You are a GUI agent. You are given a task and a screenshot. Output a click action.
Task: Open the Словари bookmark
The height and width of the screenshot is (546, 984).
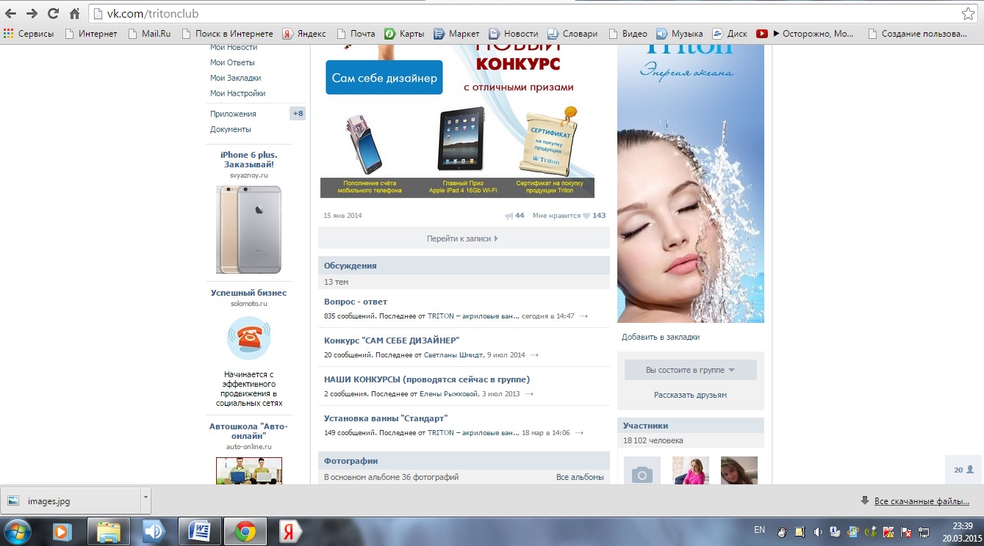pyautogui.click(x=572, y=34)
